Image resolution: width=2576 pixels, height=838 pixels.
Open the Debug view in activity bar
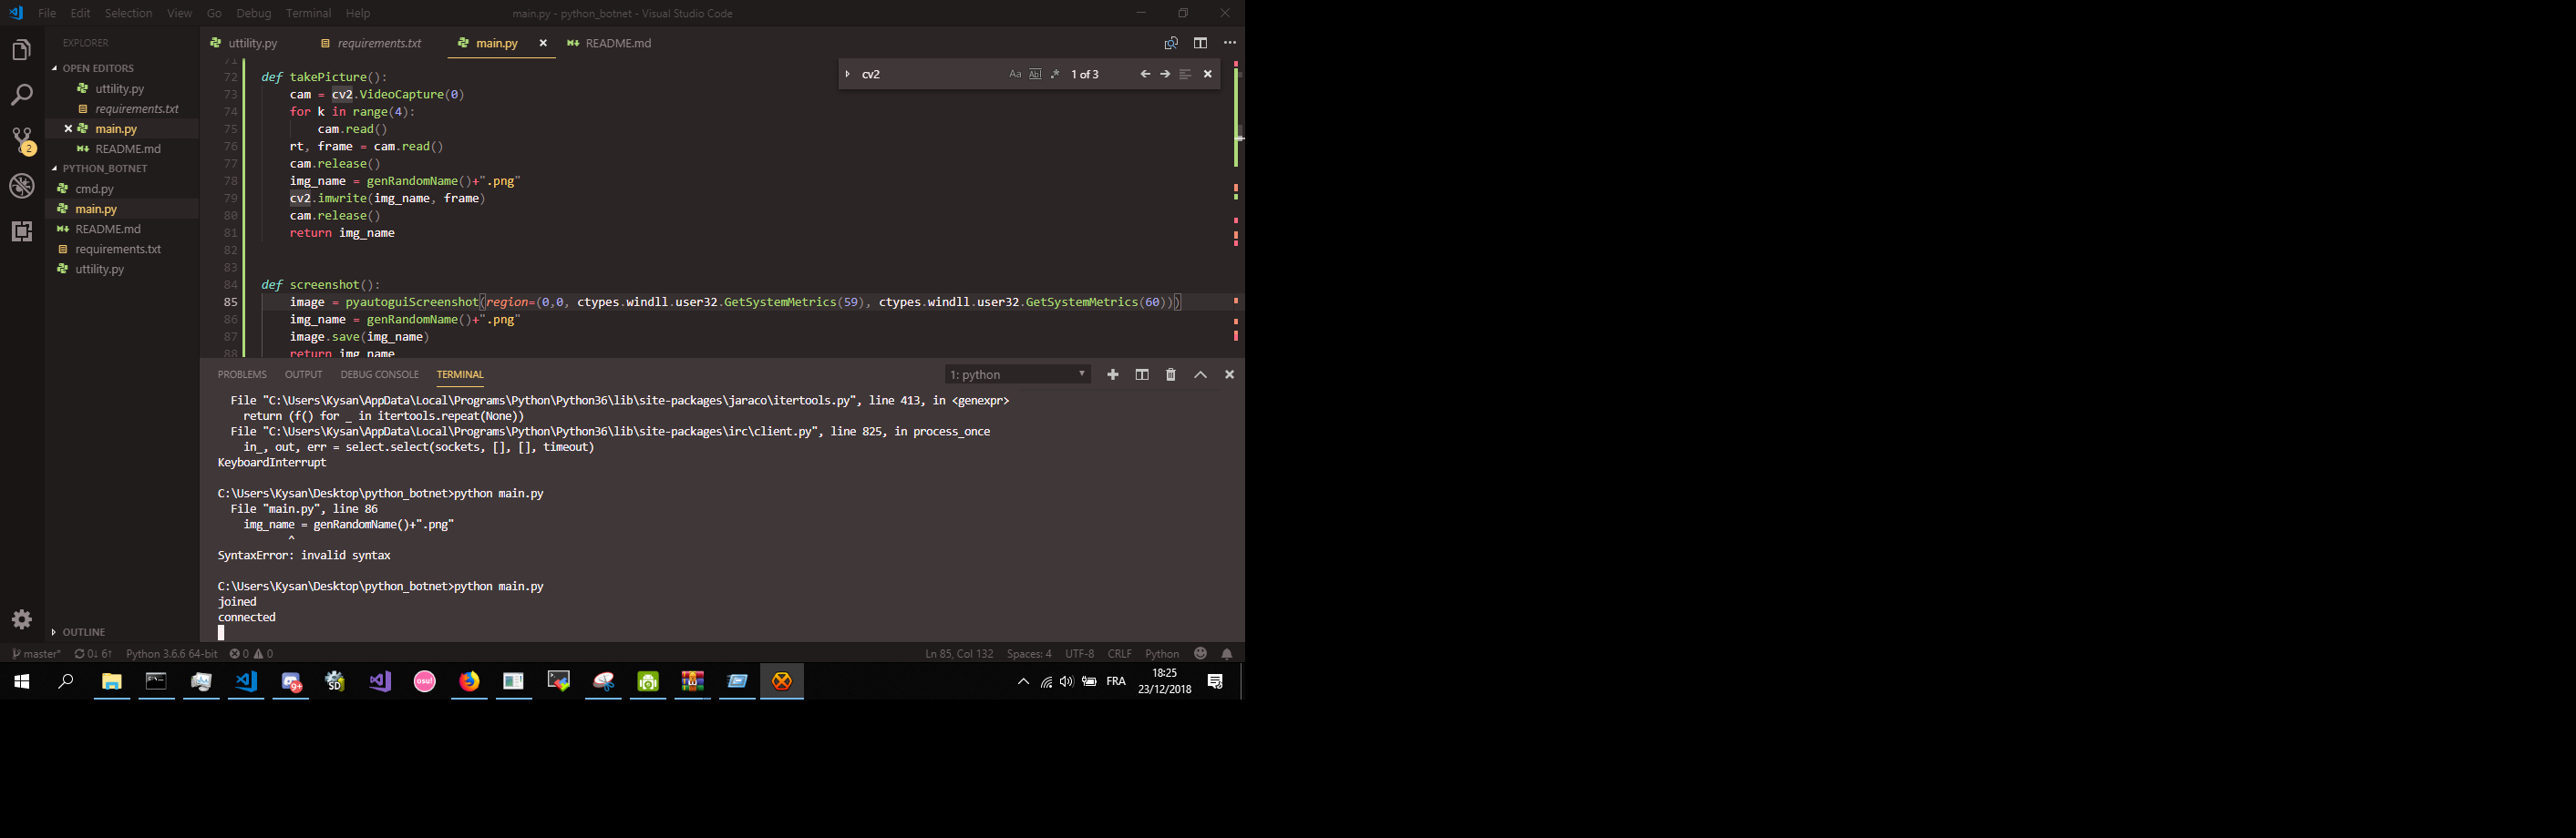(x=22, y=186)
